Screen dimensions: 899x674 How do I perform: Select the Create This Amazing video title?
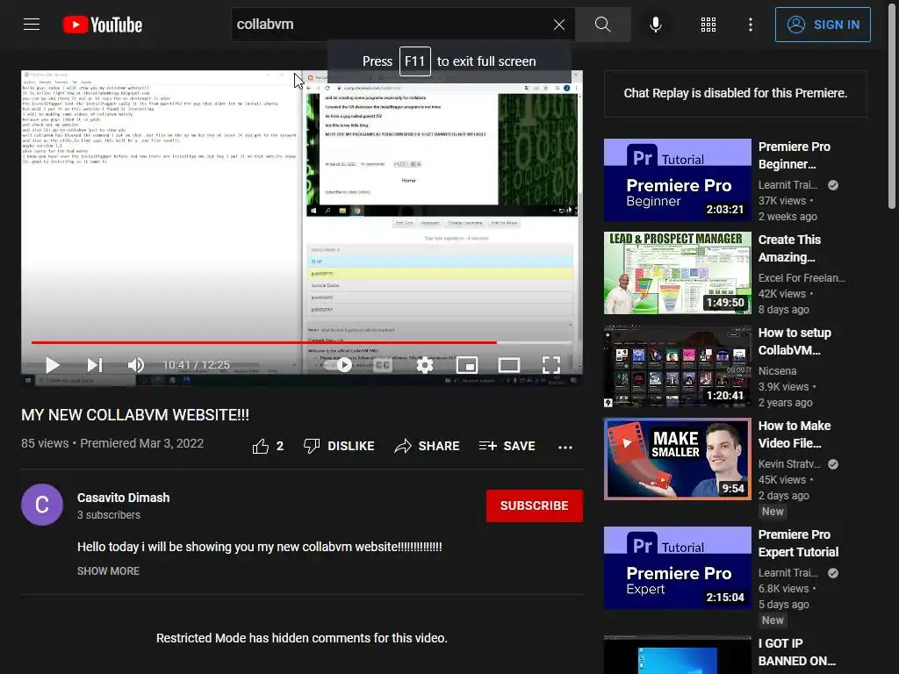pyautogui.click(x=789, y=248)
